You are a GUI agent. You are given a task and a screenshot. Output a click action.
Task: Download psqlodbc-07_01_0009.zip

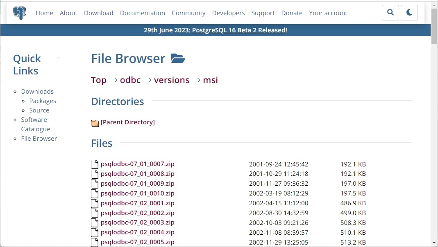click(137, 184)
